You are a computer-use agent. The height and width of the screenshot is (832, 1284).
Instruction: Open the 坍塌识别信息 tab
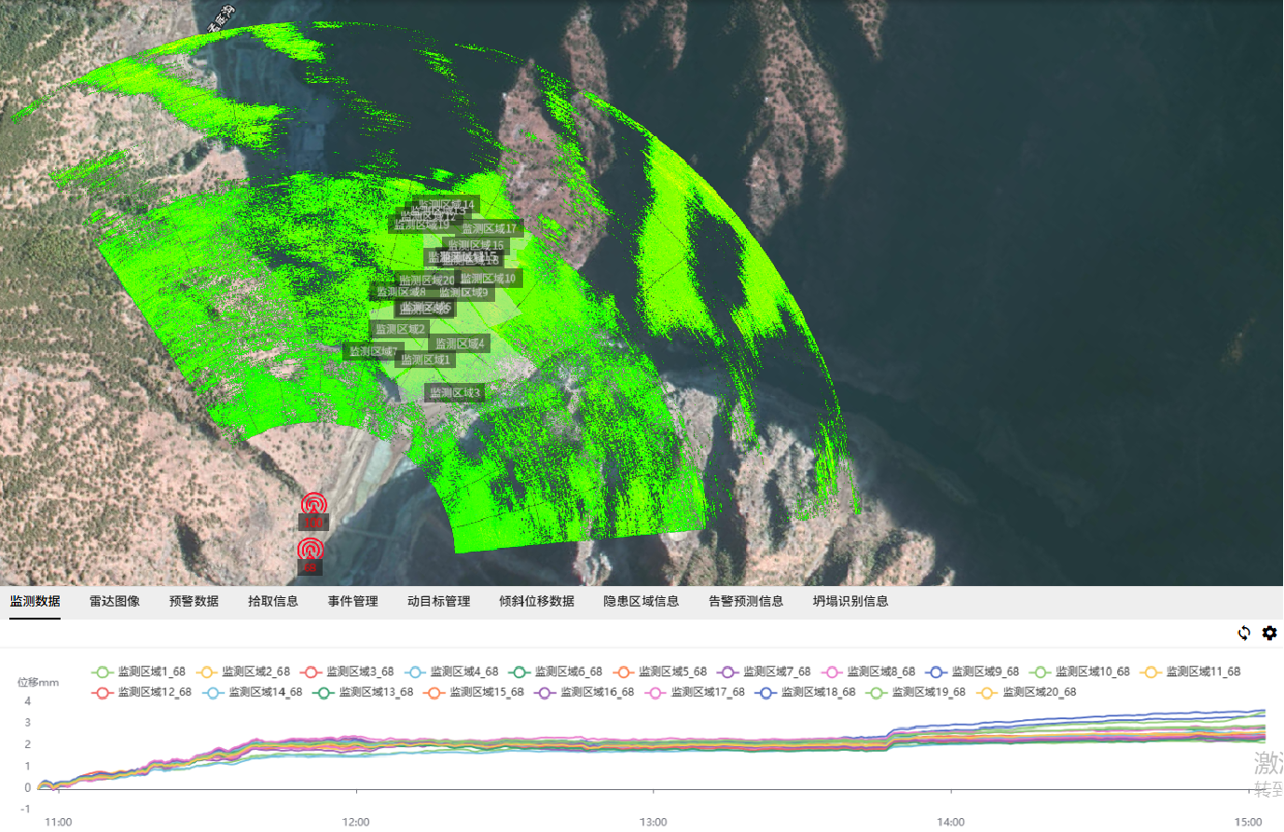pyautogui.click(x=850, y=602)
